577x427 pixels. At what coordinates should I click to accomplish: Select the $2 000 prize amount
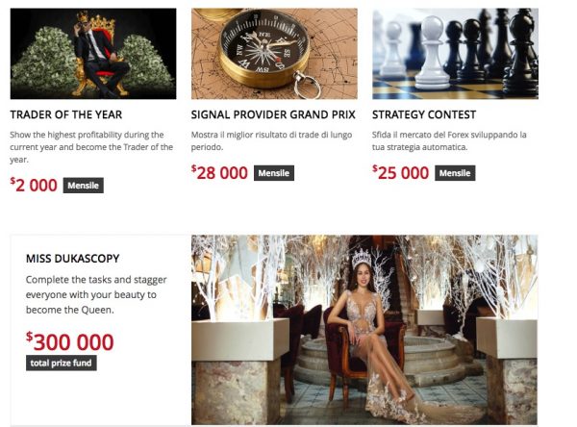tap(34, 185)
